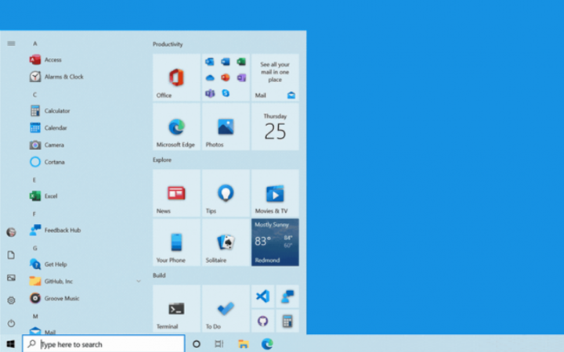Click the letter G group header
This screenshot has height=352, width=564.
tap(35, 248)
